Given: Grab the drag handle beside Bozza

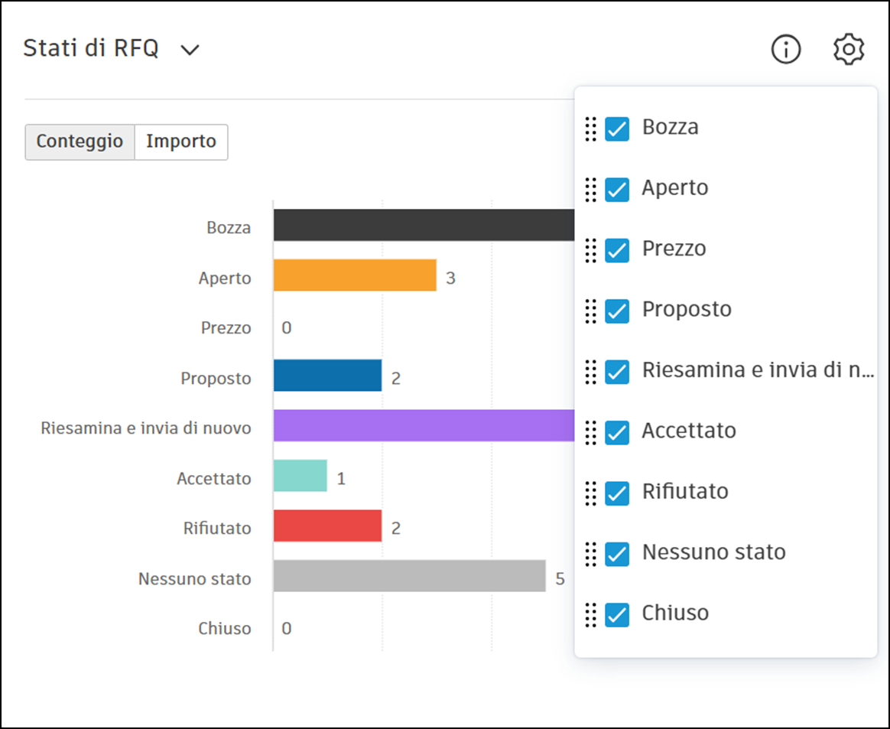Looking at the screenshot, I should (590, 129).
